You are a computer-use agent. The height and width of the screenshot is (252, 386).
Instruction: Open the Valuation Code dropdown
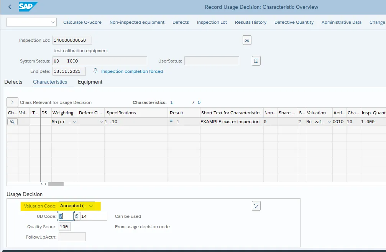click(x=91, y=206)
